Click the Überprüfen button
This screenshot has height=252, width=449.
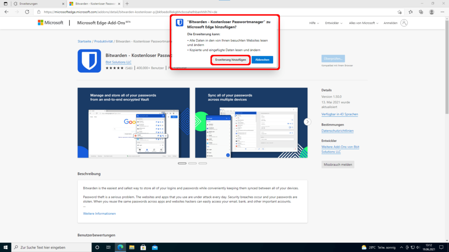click(333, 59)
